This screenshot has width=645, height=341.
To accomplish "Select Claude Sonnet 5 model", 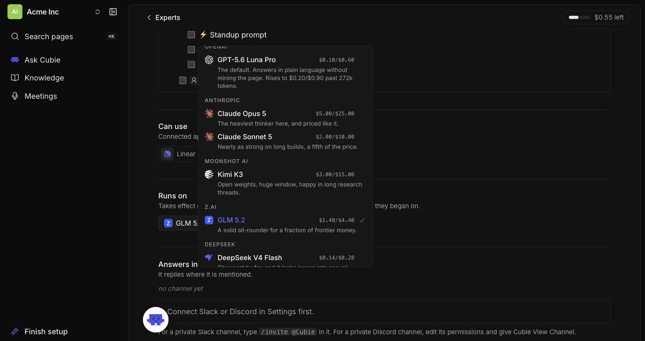I will (285, 141).
